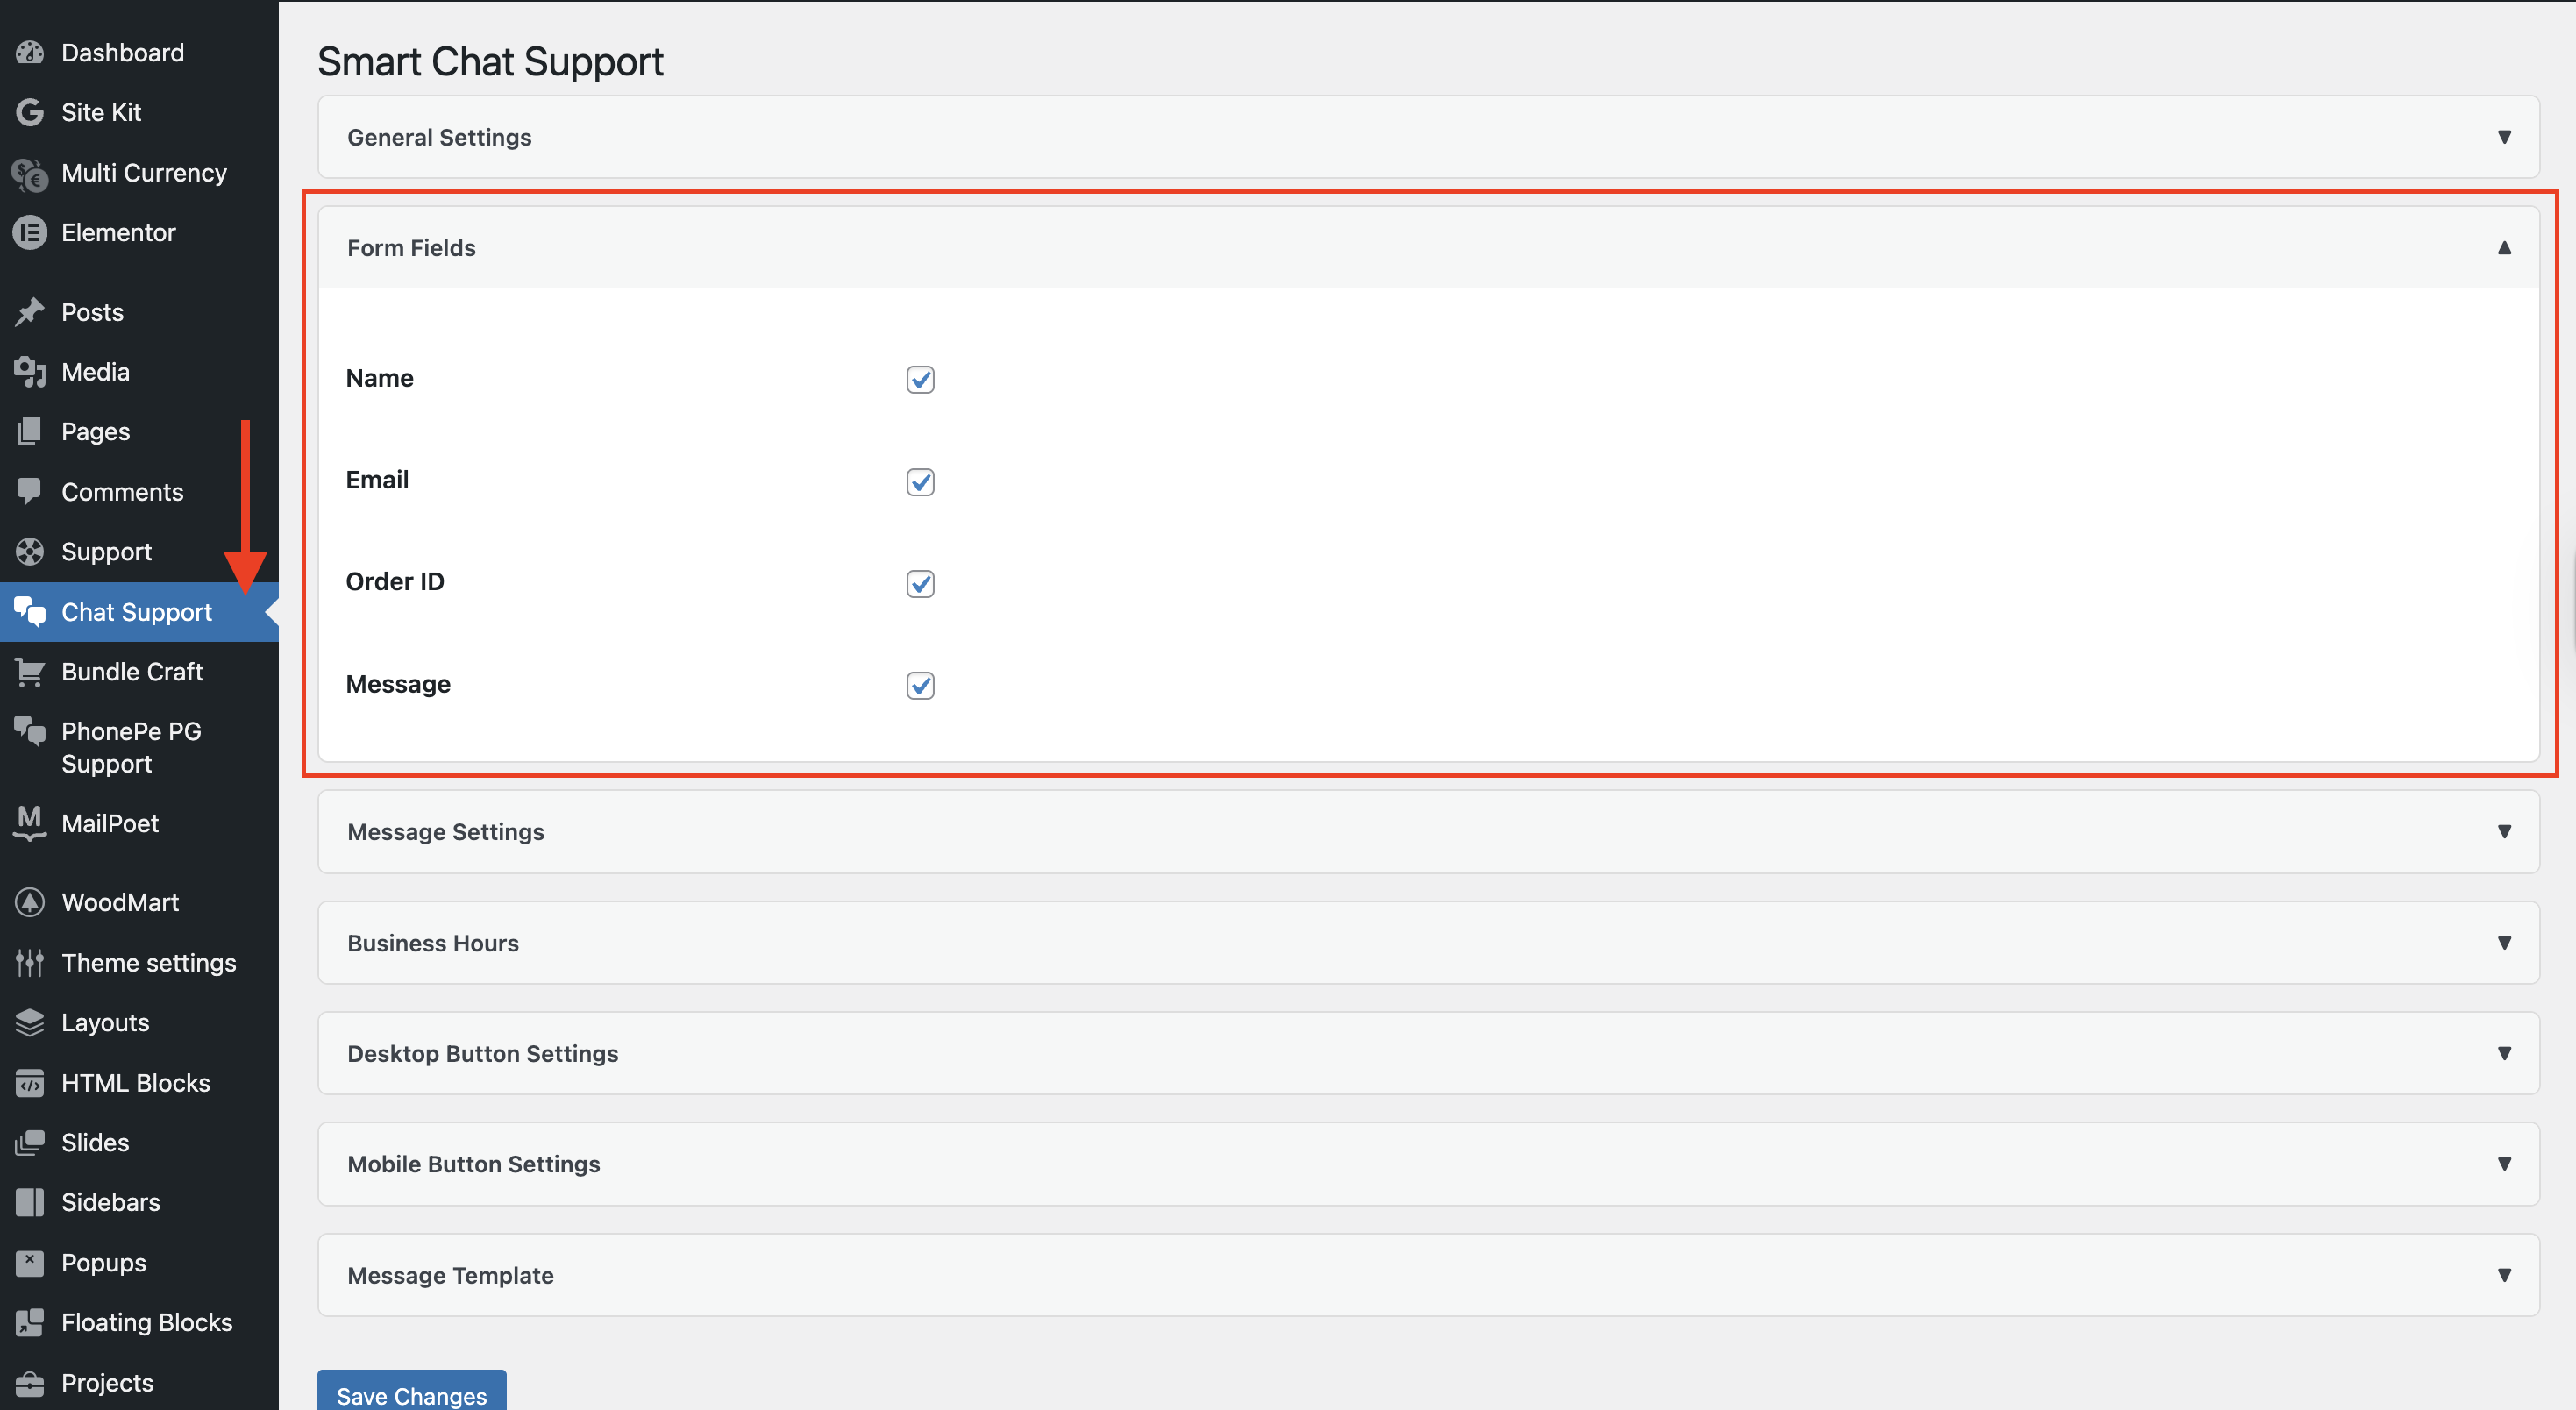Open the Floating Blocks page
This screenshot has height=1410, width=2576.
click(x=146, y=1322)
